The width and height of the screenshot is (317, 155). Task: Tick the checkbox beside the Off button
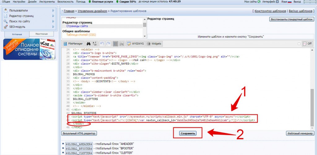(x=299, y=44)
